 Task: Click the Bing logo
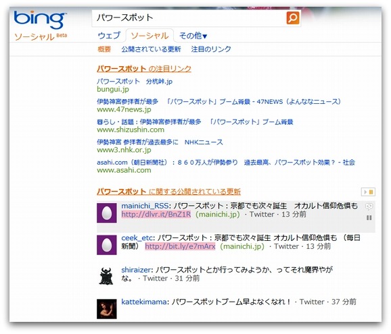click(40, 20)
